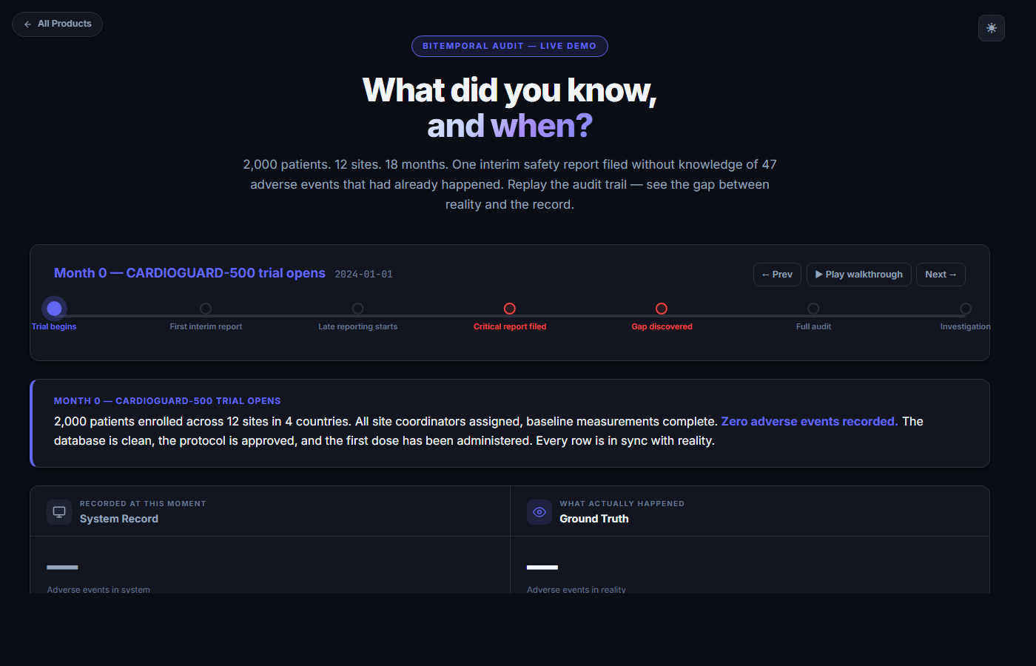
Task: Click the Month 0 CARDIOGUARD-500 heading
Action: pos(189,273)
